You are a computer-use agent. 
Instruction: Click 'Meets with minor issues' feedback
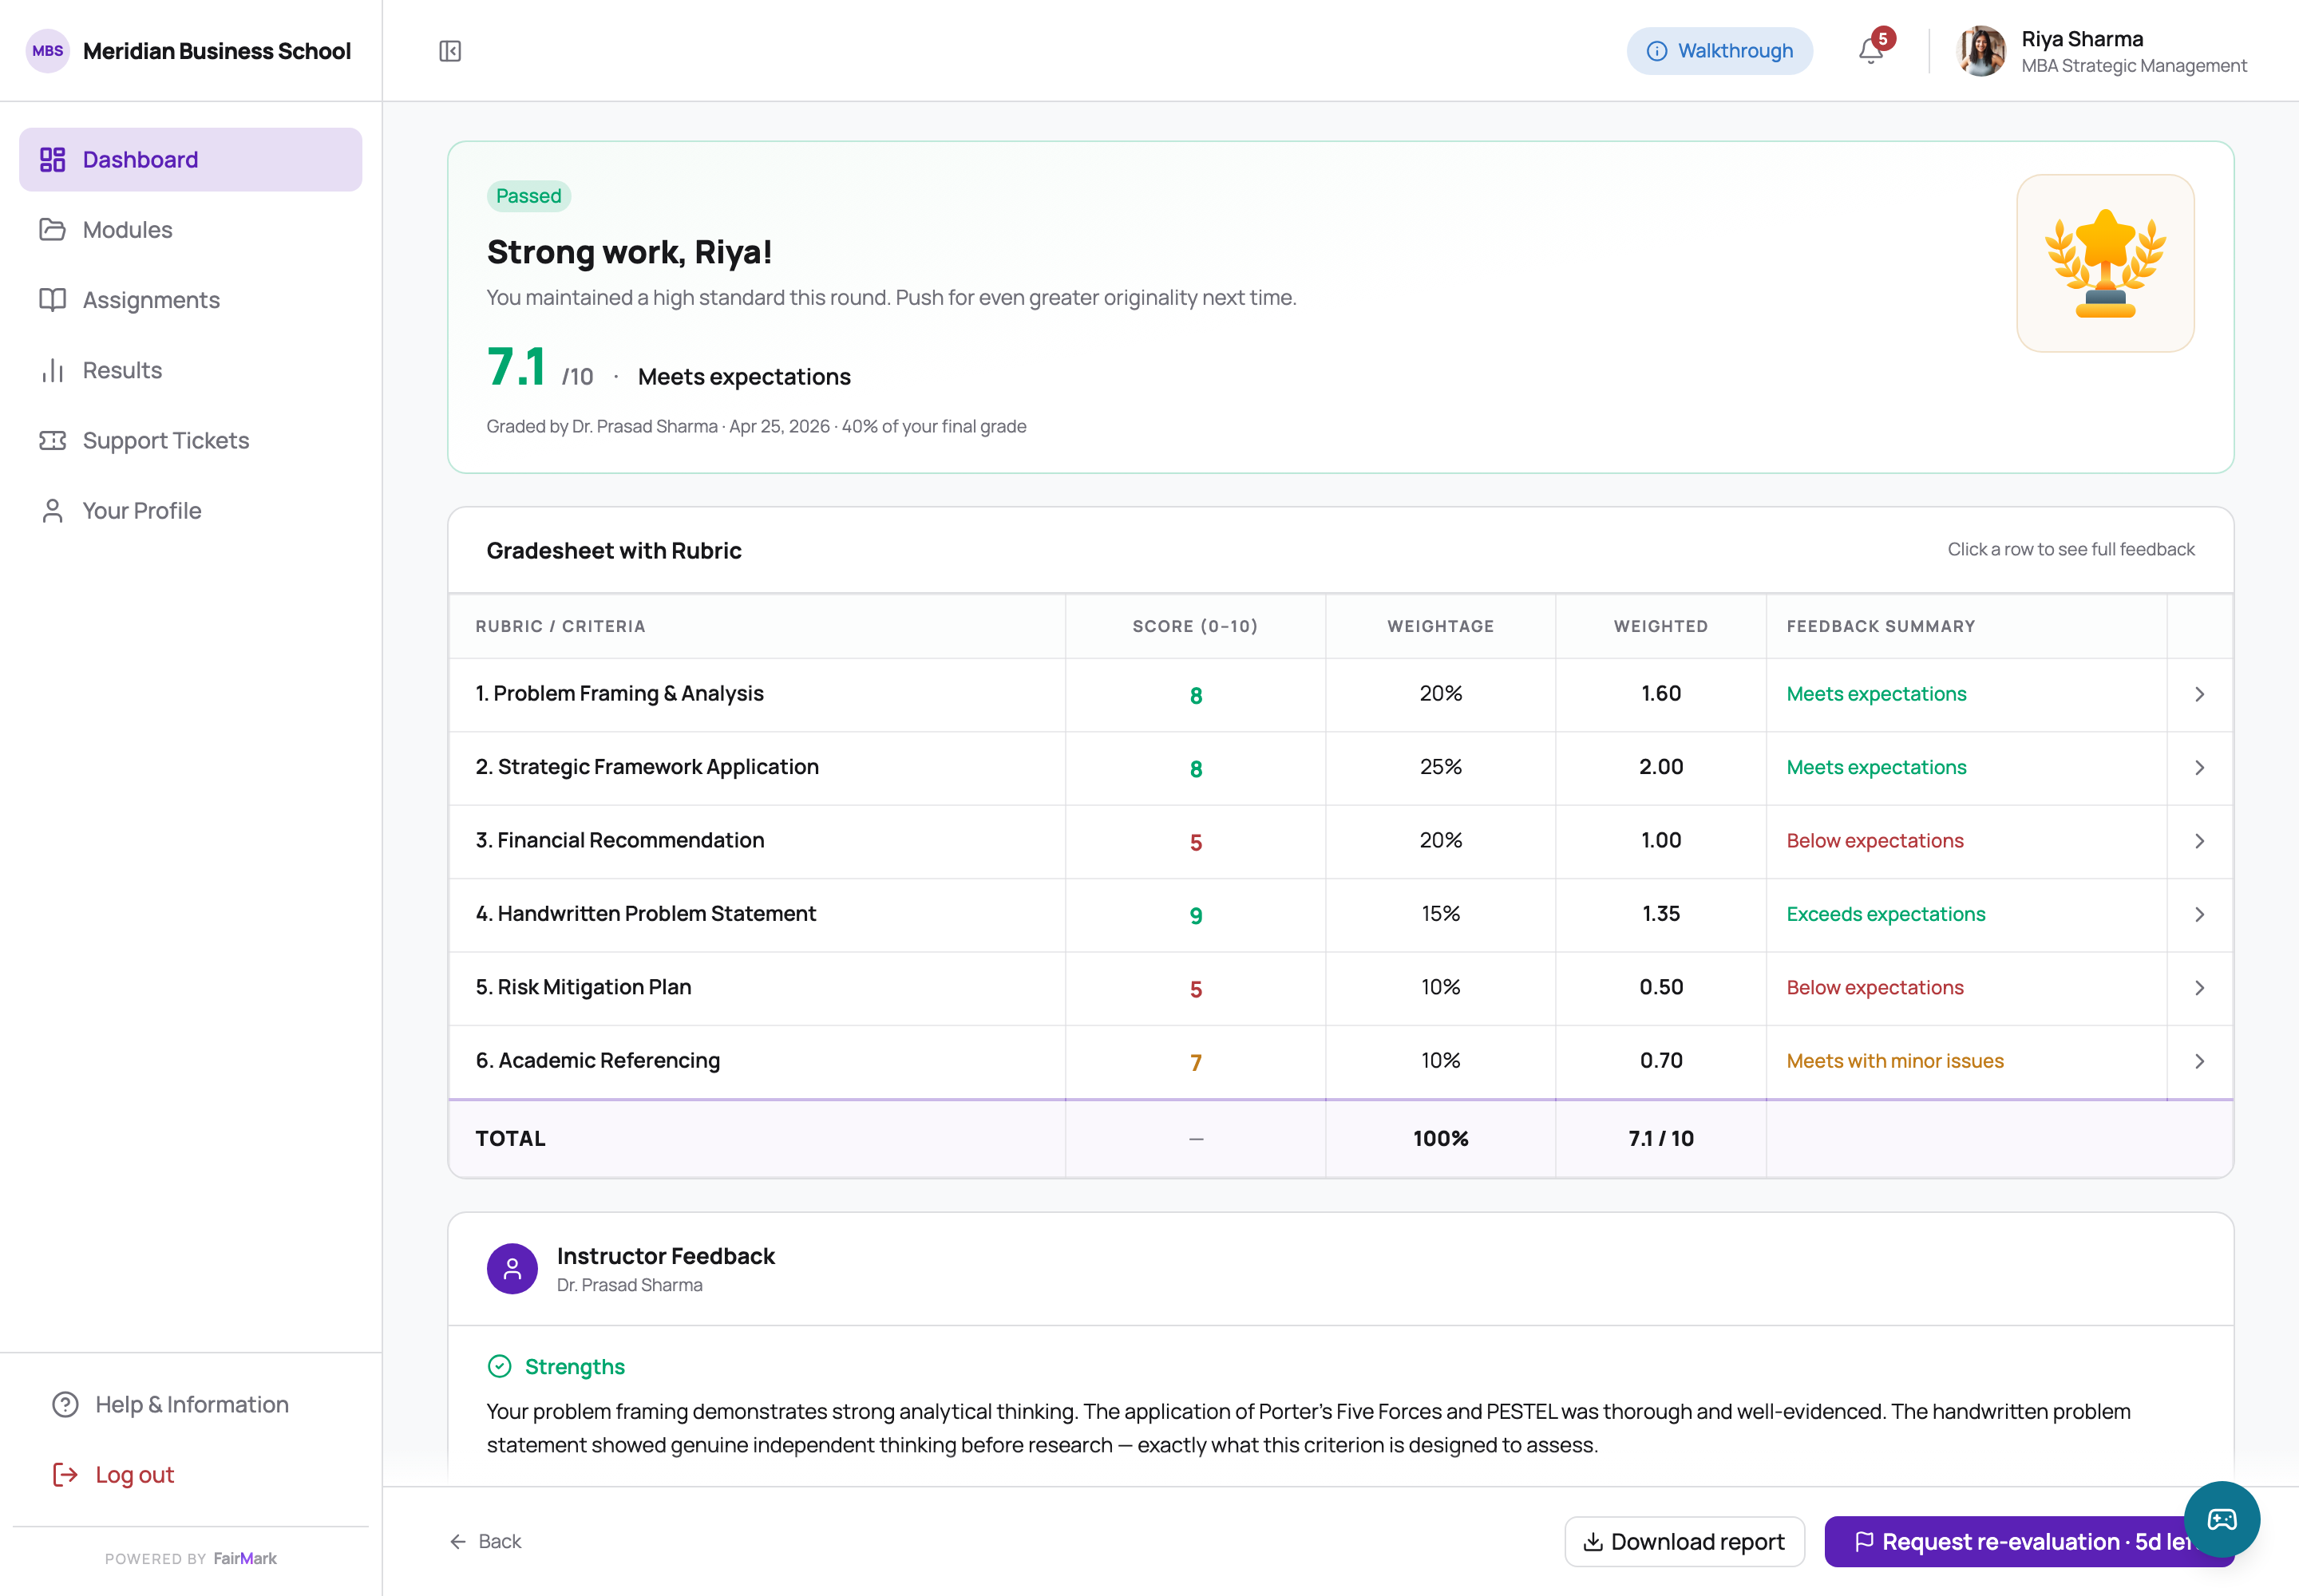1895,1061
